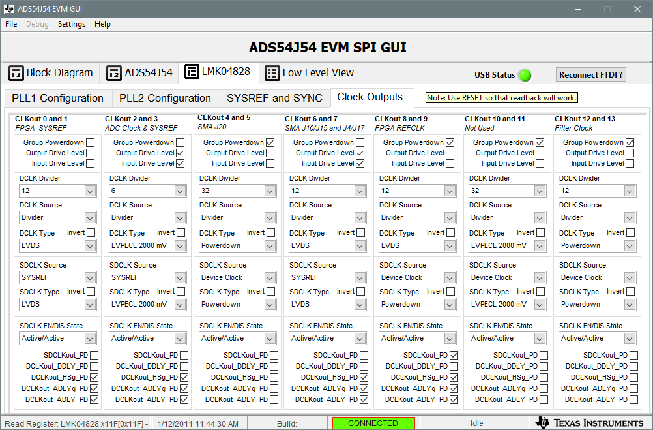Open the Settings menu
Screen dimensions: 653x430
pyautogui.click(x=72, y=24)
